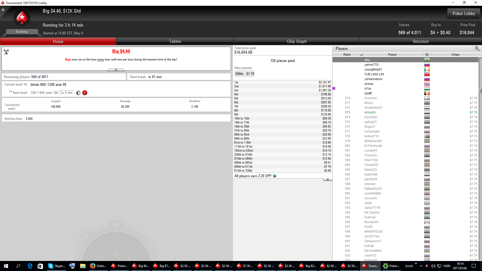Select player lissemor at rank 570
Viewport: 482px width, 271px height.
[405, 98]
